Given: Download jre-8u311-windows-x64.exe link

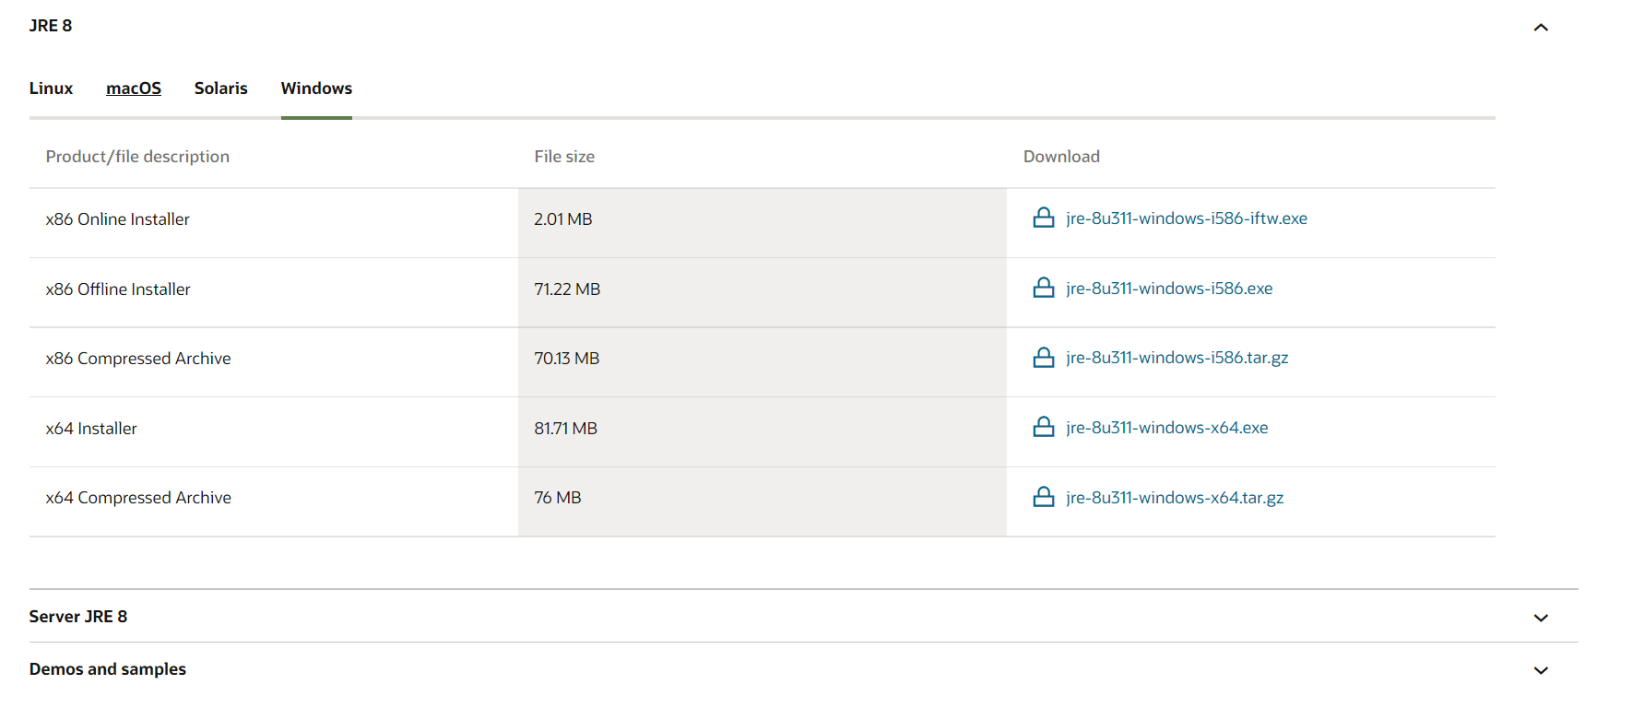Looking at the screenshot, I should (x=1167, y=428).
